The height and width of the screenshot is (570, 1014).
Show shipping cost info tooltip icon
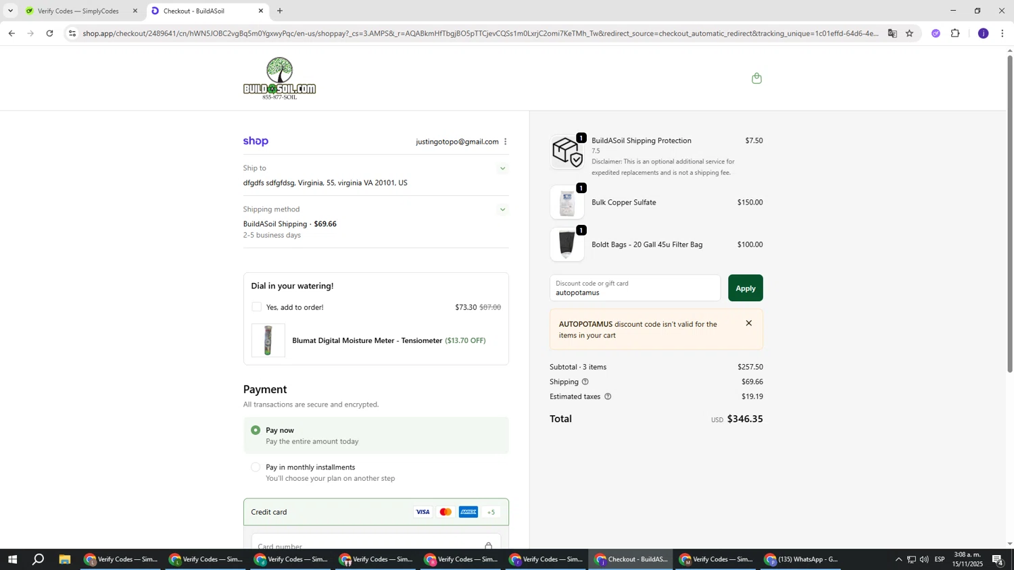click(585, 382)
